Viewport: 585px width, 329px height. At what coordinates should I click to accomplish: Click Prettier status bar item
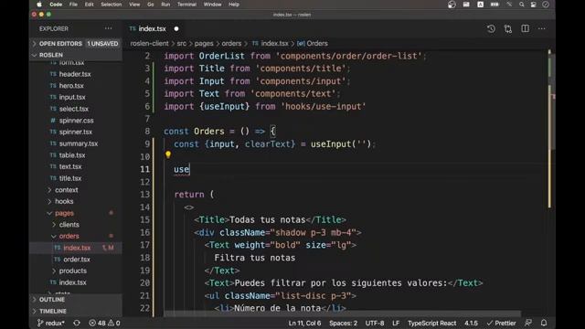(502, 323)
